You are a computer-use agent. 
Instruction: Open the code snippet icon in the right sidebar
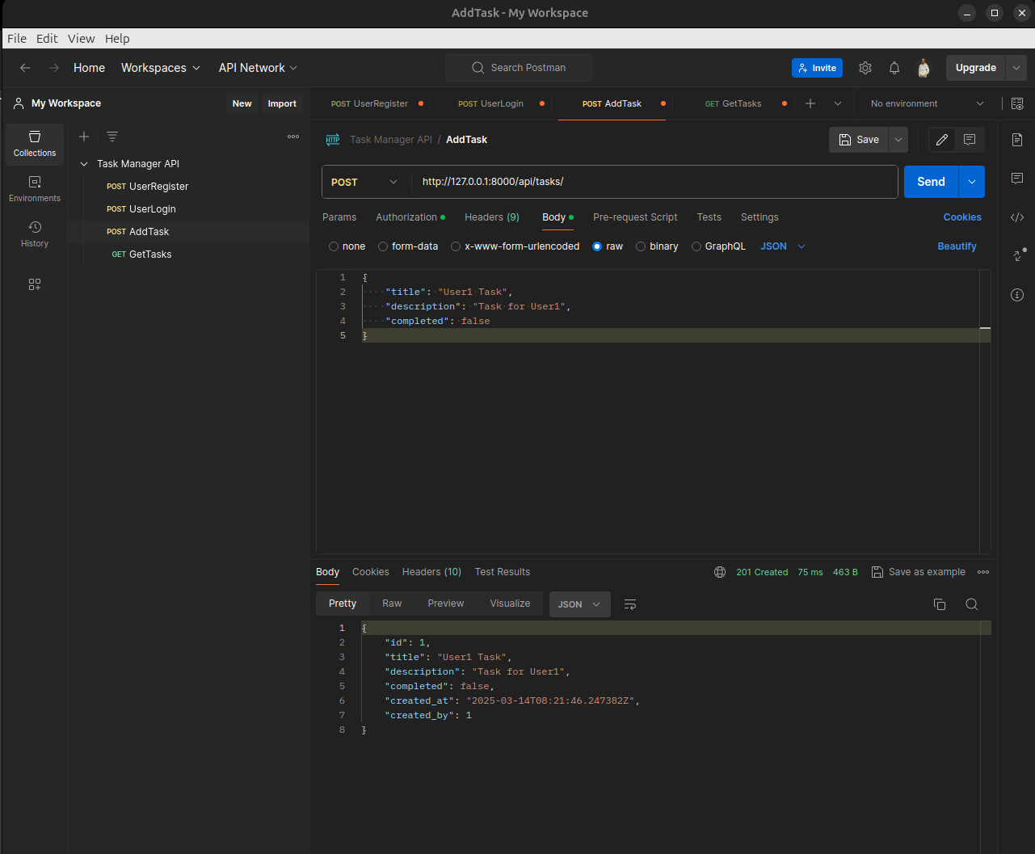pos(1017,217)
